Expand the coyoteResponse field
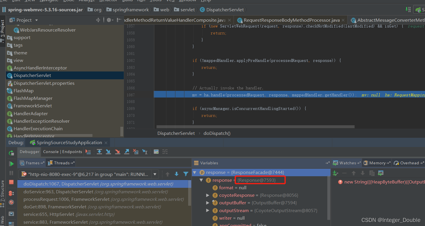 point(208,195)
